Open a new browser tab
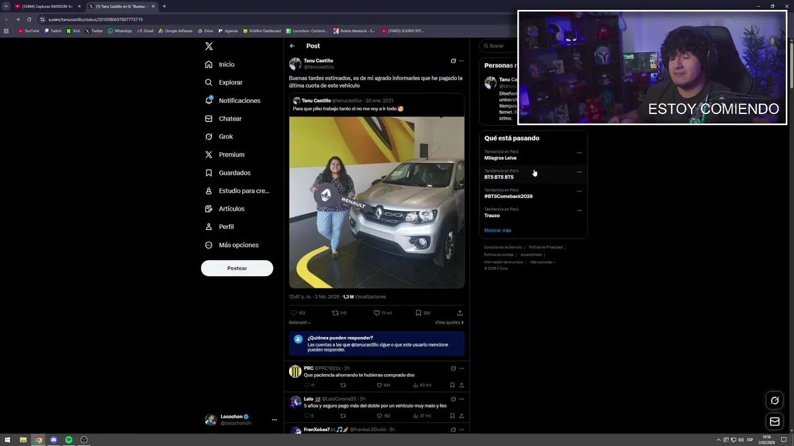Viewport: 794px width, 446px height. click(x=164, y=6)
